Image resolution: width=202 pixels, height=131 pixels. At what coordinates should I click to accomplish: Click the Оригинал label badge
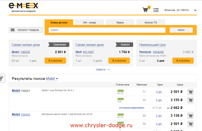59,45
